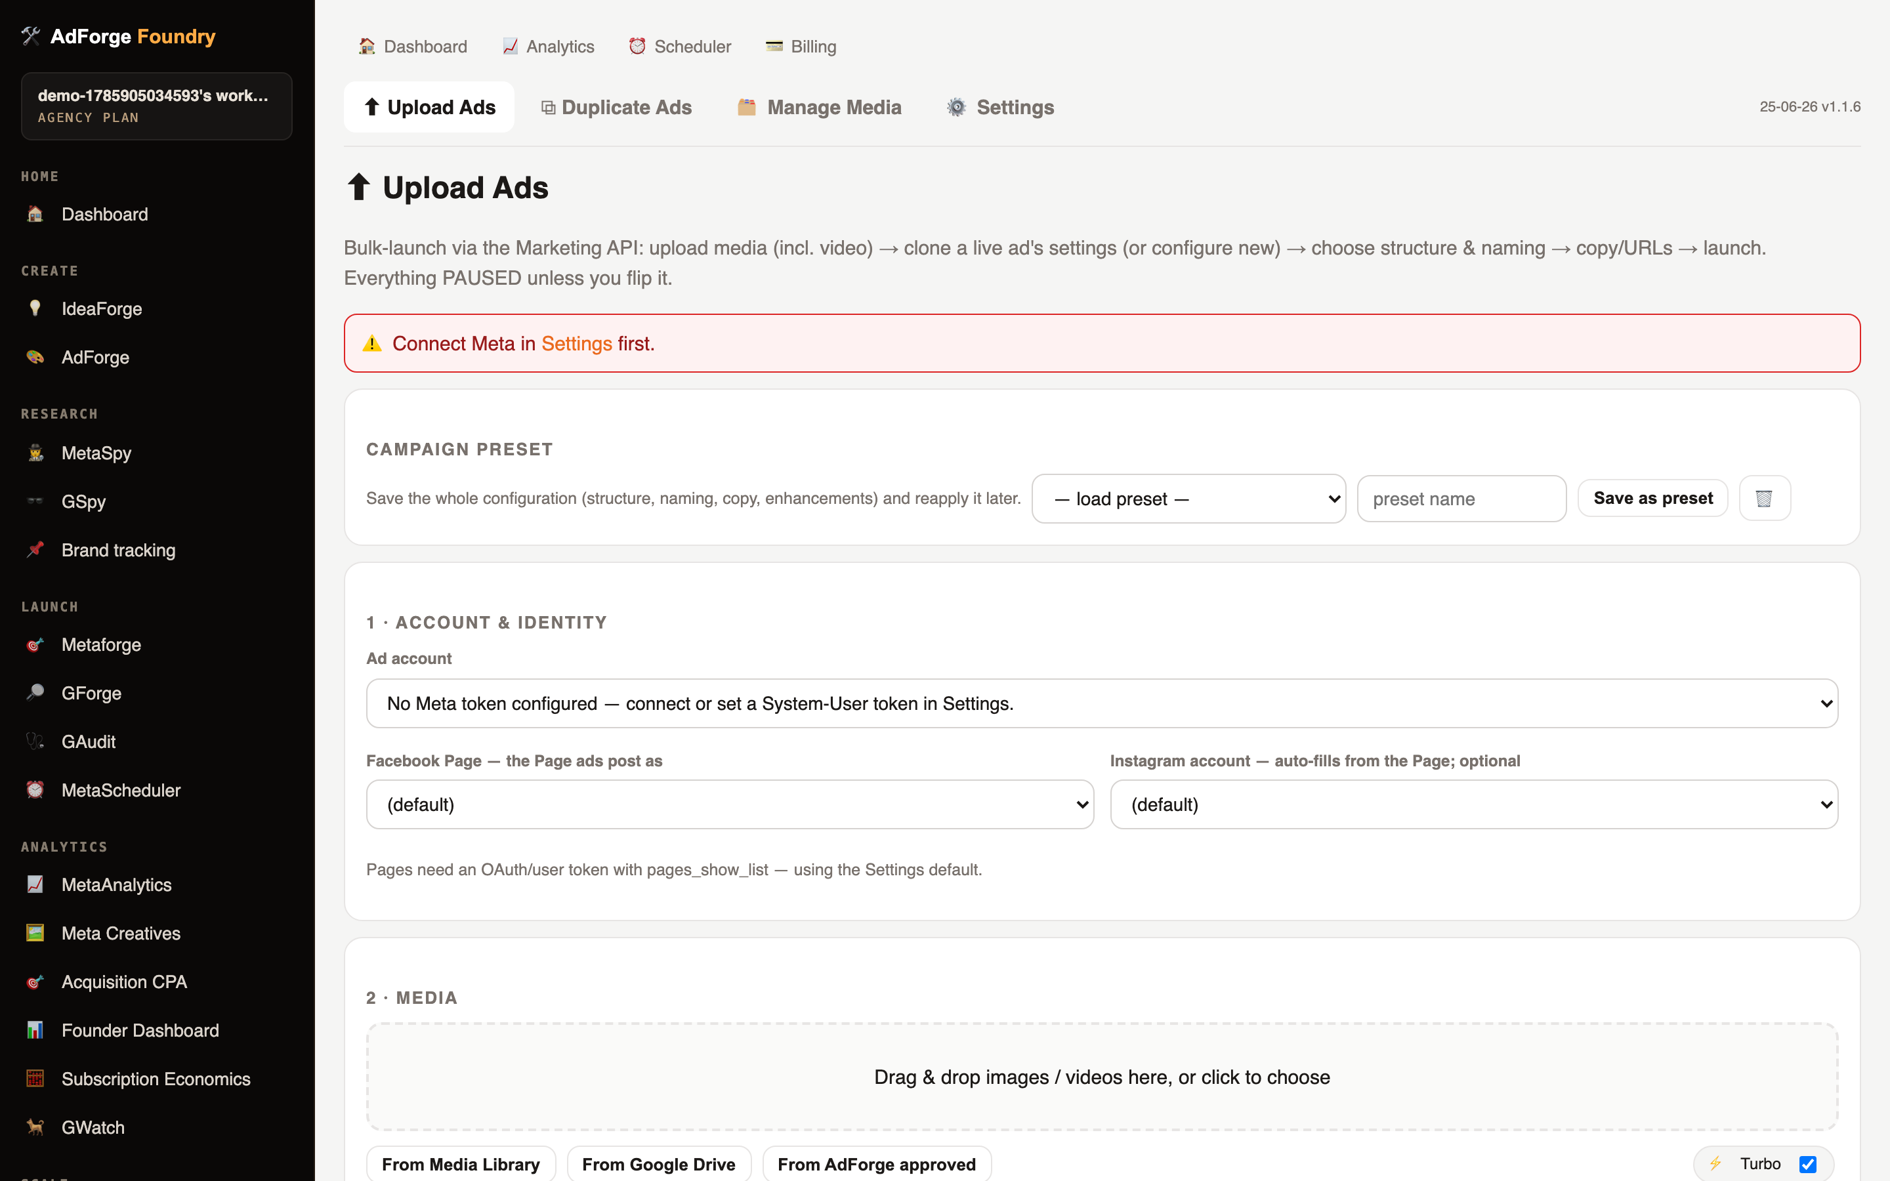This screenshot has height=1181, width=1890.
Task: Open the Instagram account dropdown
Action: pyautogui.click(x=1474, y=804)
